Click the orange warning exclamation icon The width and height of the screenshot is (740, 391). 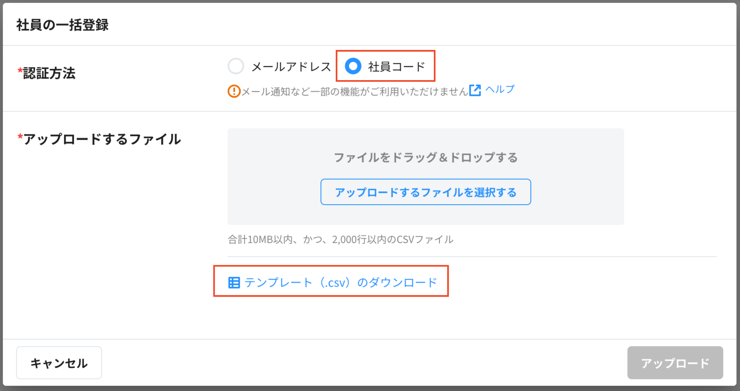[x=234, y=91]
